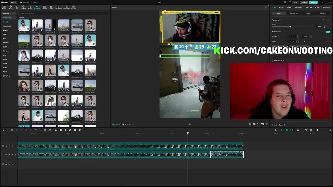The height and width of the screenshot is (187, 333).
Task: Click the Export button
Action: (313, 2)
